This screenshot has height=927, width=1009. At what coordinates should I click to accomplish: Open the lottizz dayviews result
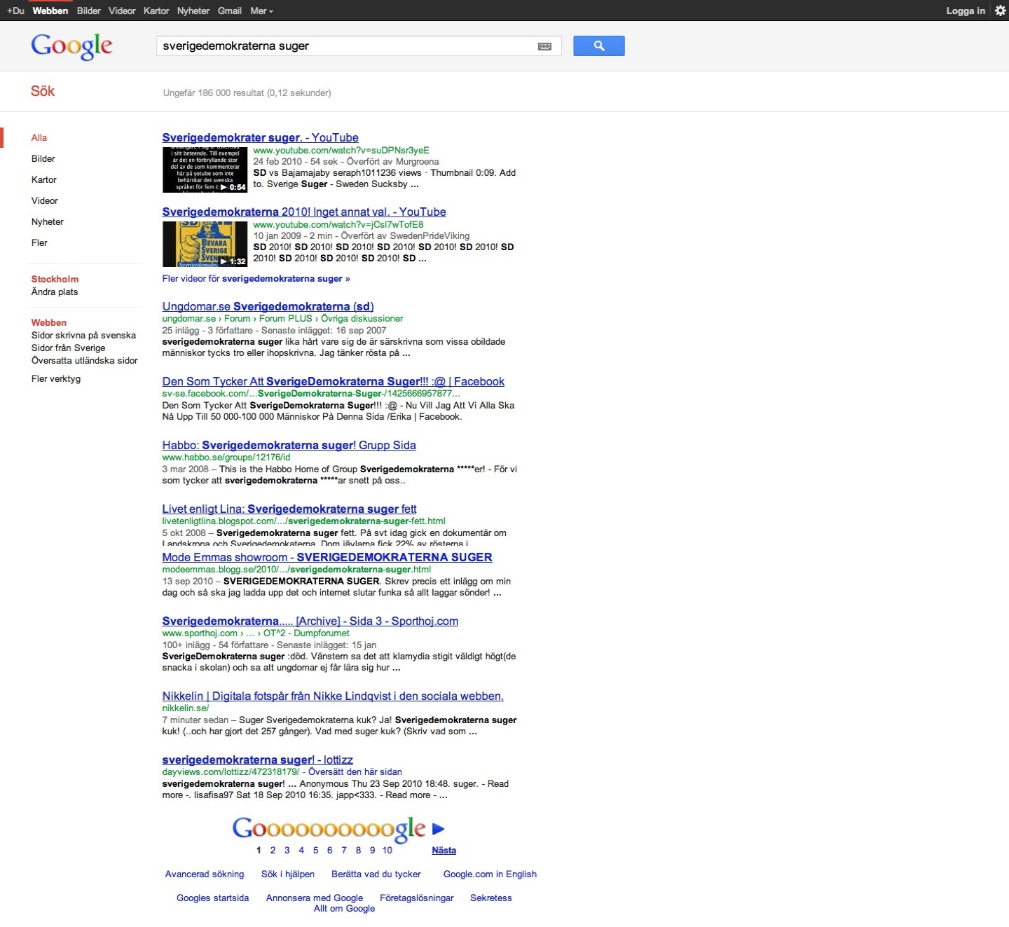(258, 760)
